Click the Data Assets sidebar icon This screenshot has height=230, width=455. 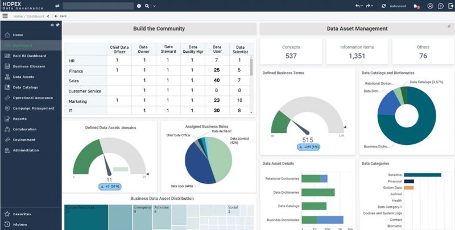pos(7,77)
